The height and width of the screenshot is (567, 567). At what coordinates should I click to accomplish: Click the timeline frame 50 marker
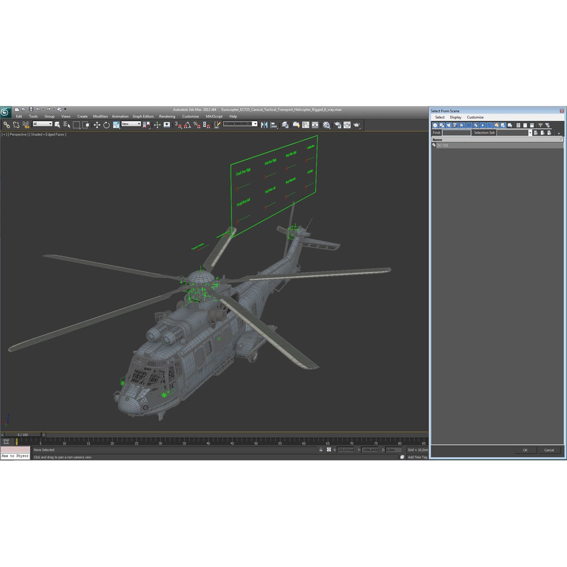[256, 443]
